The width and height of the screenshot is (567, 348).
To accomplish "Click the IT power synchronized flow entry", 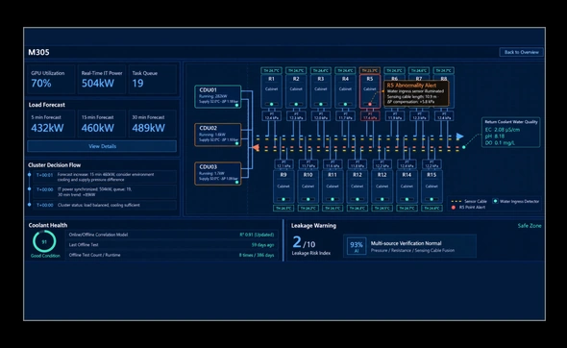I will [x=105, y=191].
